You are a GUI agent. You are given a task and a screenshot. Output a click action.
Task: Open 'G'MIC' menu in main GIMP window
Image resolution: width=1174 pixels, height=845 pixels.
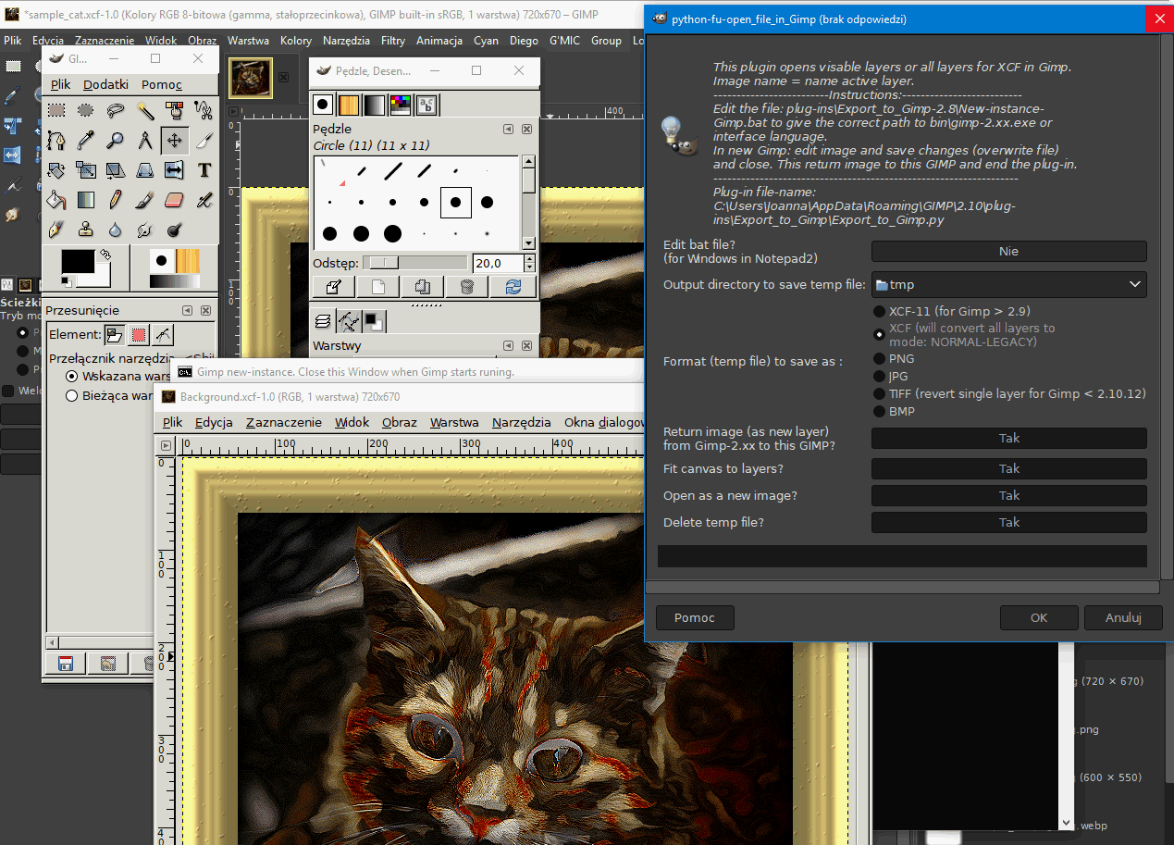563,41
